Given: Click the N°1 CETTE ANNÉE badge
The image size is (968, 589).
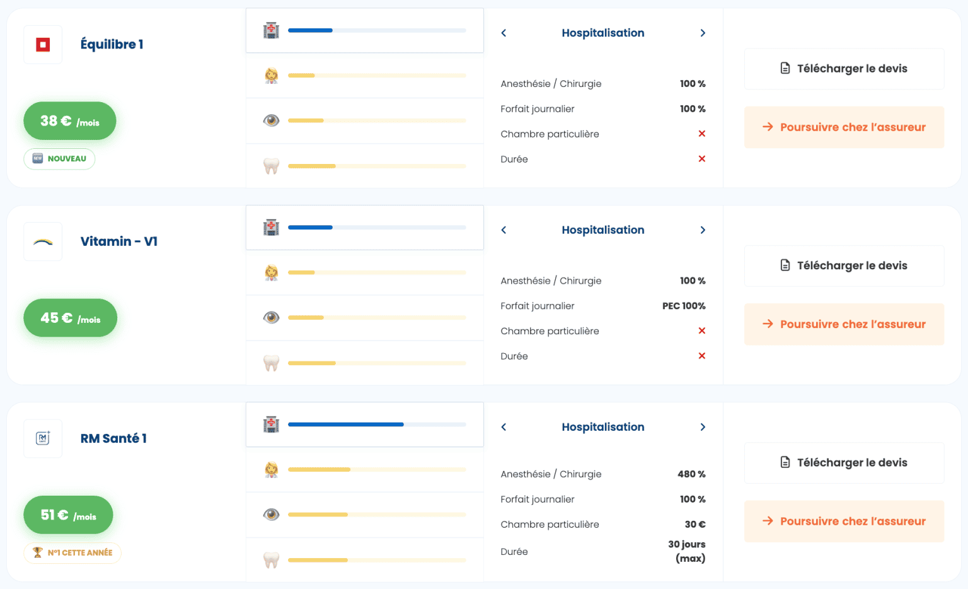Looking at the screenshot, I should click(72, 552).
